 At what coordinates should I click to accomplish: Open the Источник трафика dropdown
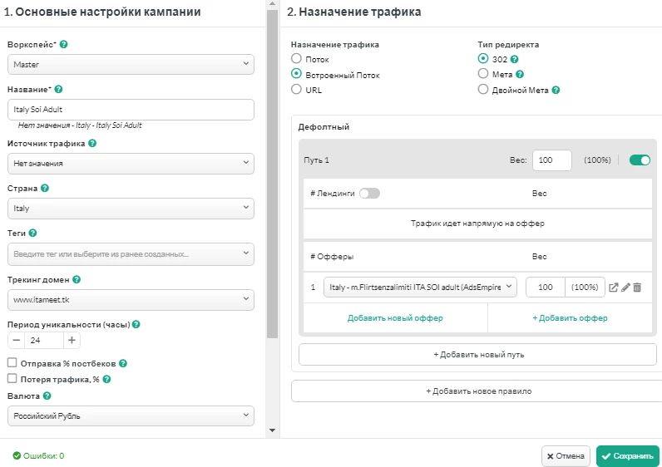tap(131, 163)
